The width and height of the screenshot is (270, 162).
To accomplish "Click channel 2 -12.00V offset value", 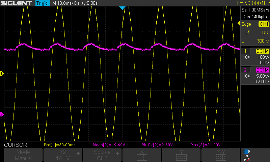I will (261, 81).
